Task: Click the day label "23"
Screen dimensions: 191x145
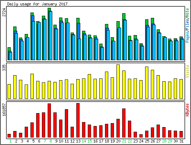Action: click(135, 141)
